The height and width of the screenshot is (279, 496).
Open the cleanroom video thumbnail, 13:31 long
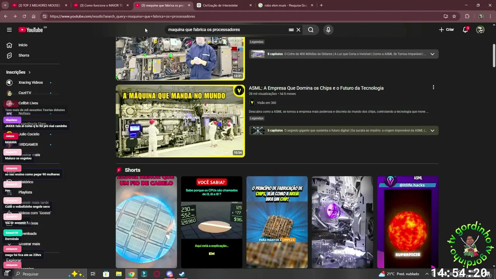(180, 59)
